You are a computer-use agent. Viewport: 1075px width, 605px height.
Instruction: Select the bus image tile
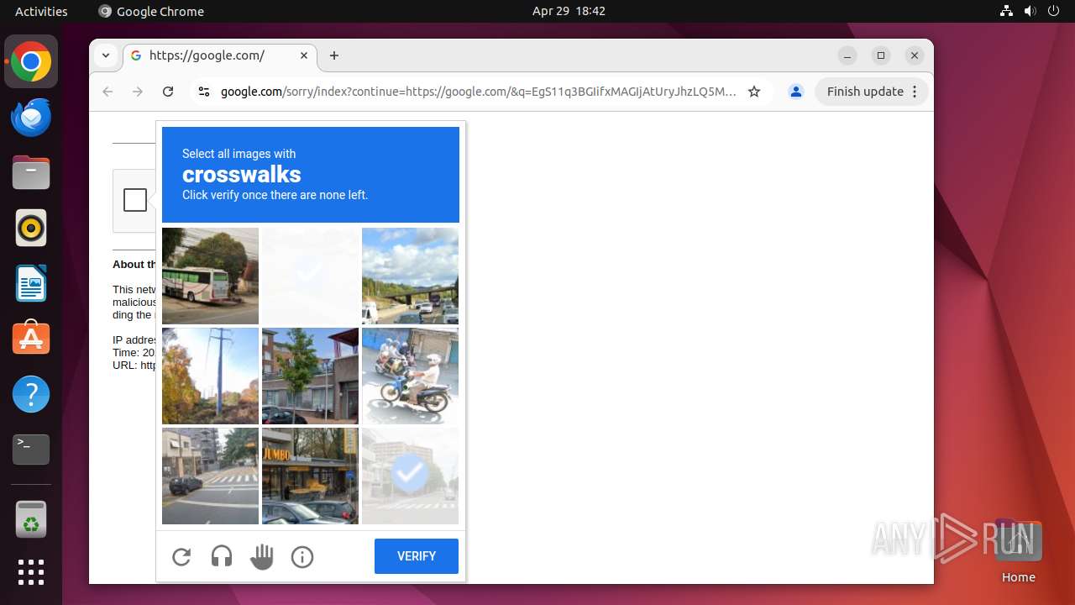pyautogui.click(x=210, y=276)
